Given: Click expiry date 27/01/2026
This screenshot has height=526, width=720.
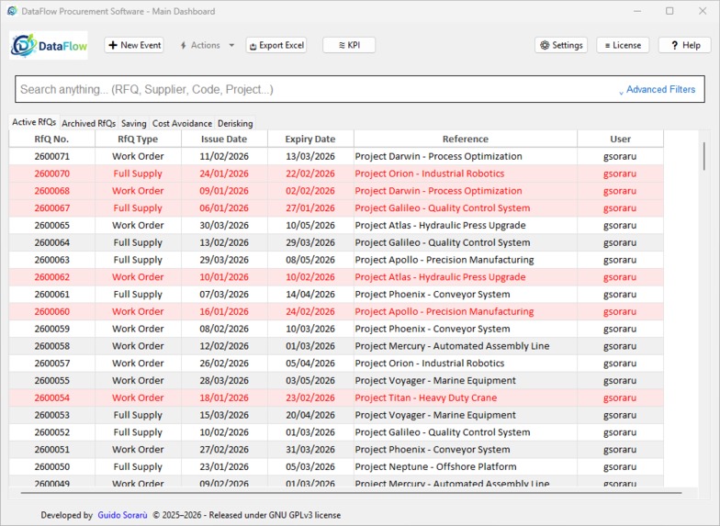Looking at the screenshot, I should [310, 207].
